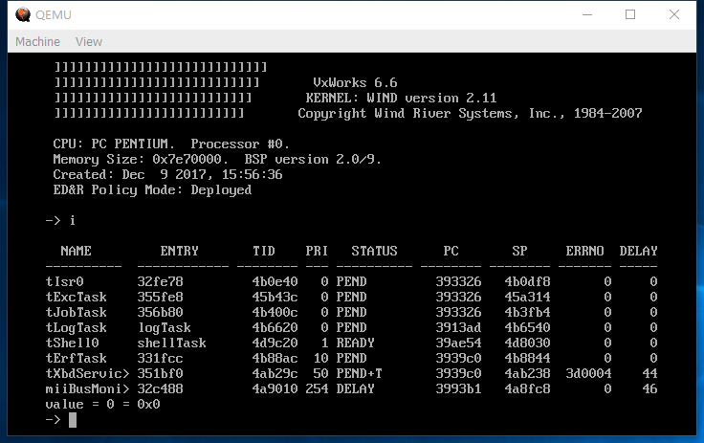Click the READY status of tShell0

point(355,343)
